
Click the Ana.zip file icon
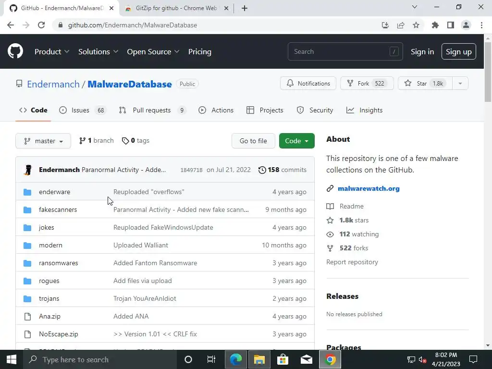click(27, 316)
